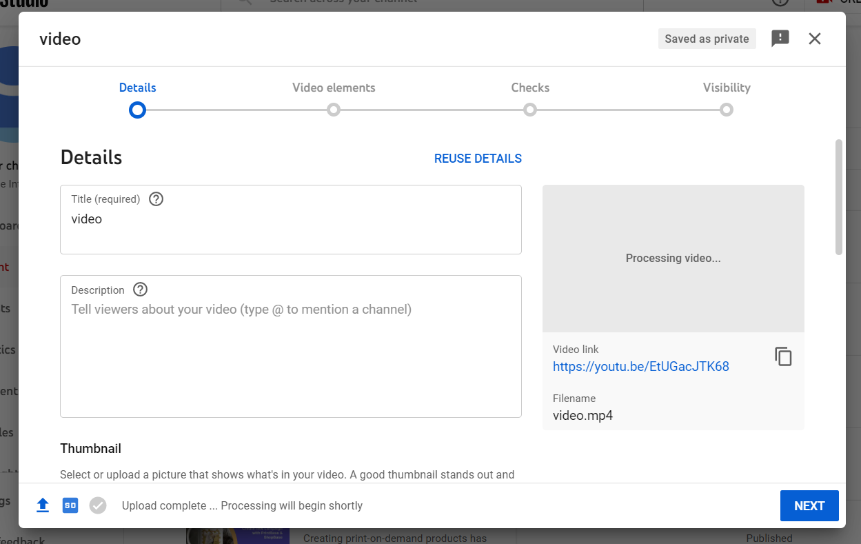
Task: Click the Description text area
Action: [x=291, y=346]
